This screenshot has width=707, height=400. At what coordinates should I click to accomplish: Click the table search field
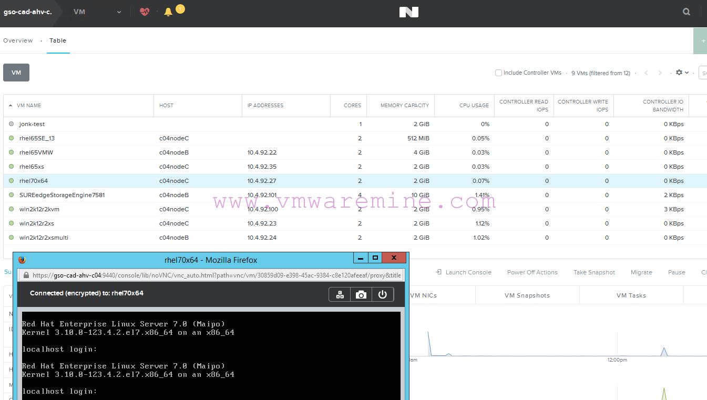click(703, 73)
